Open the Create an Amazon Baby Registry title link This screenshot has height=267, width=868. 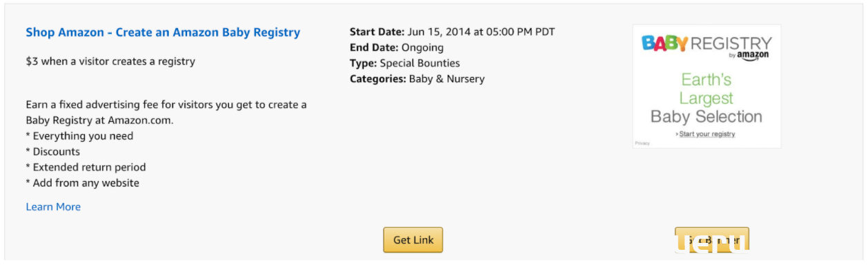click(x=163, y=32)
